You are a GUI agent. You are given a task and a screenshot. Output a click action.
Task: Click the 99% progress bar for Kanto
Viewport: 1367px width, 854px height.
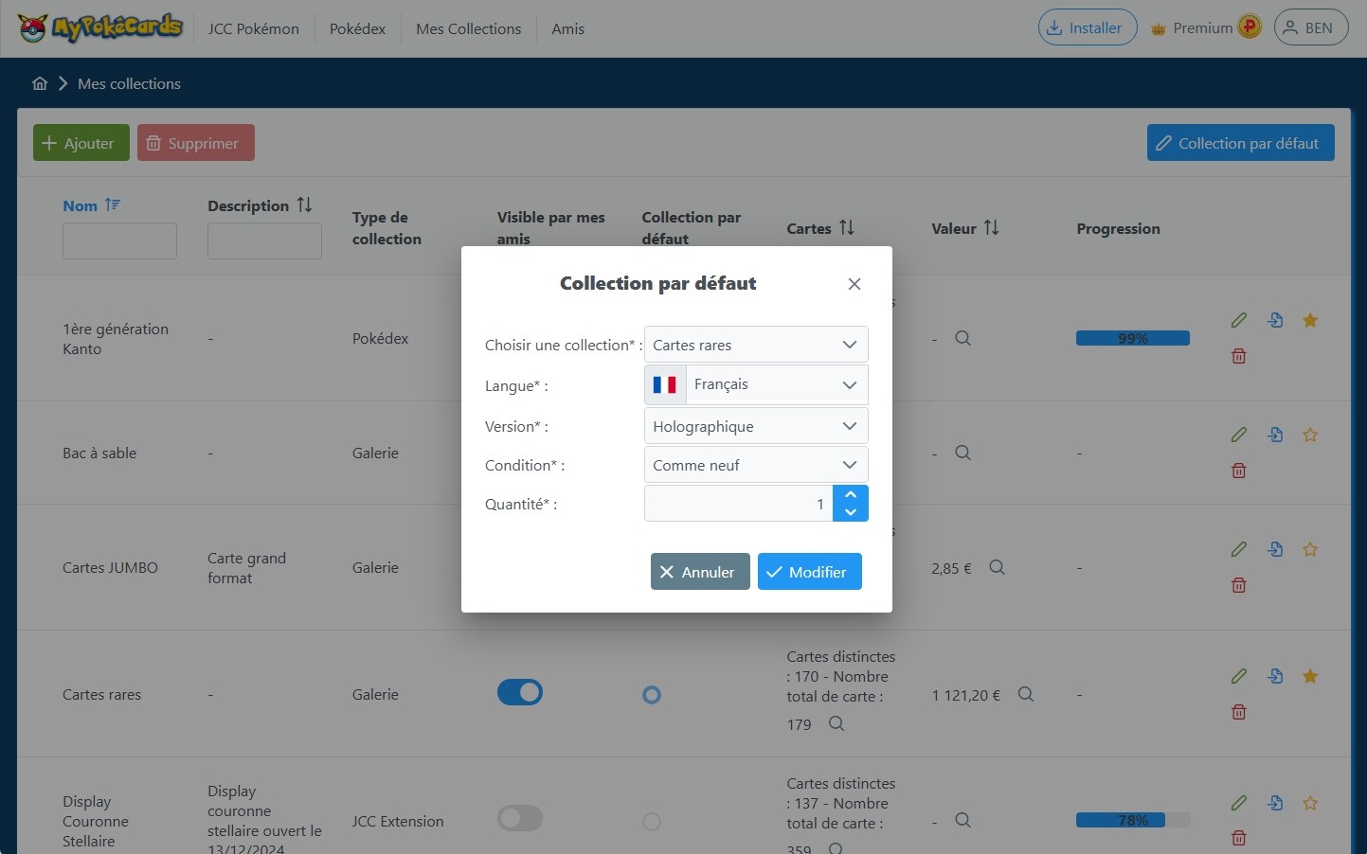(1132, 338)
